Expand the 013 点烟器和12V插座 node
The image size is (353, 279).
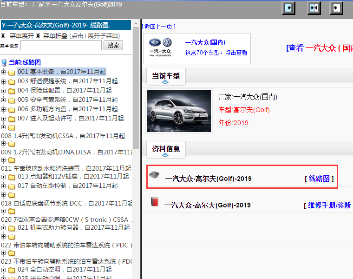pyautogui.click(x=3, y=177)
